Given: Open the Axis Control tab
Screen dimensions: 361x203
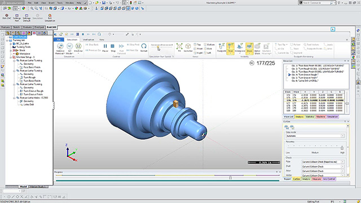Looking at the screenshot, I should pyautogui.click(x=329, y=179).
